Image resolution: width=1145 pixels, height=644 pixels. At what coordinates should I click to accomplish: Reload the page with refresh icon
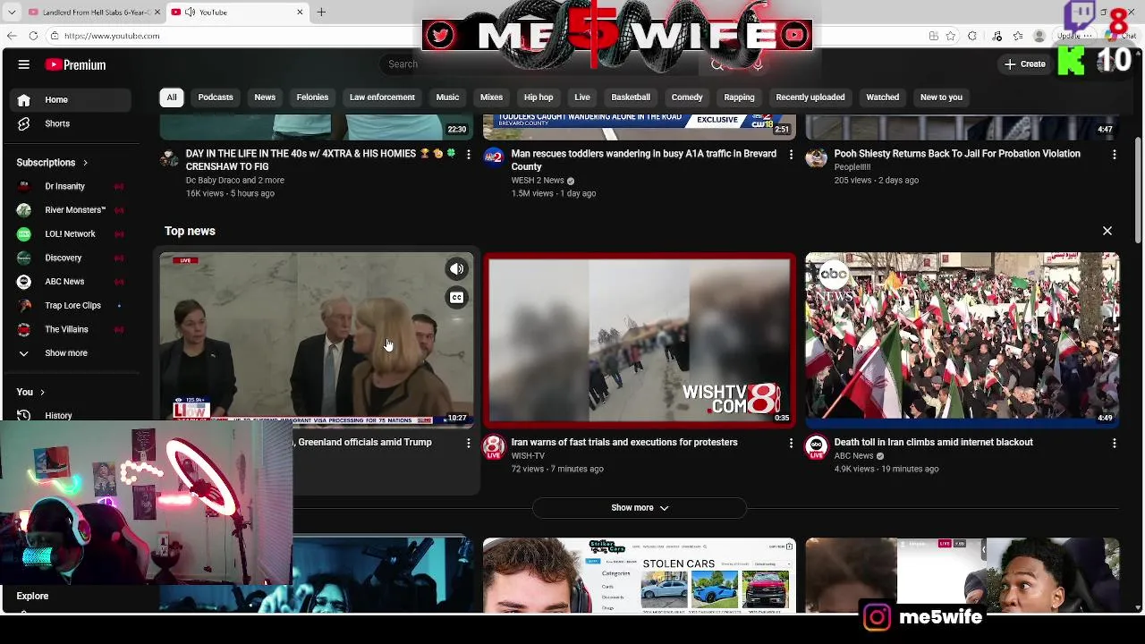pyautogui.click(x=33, y=36)
